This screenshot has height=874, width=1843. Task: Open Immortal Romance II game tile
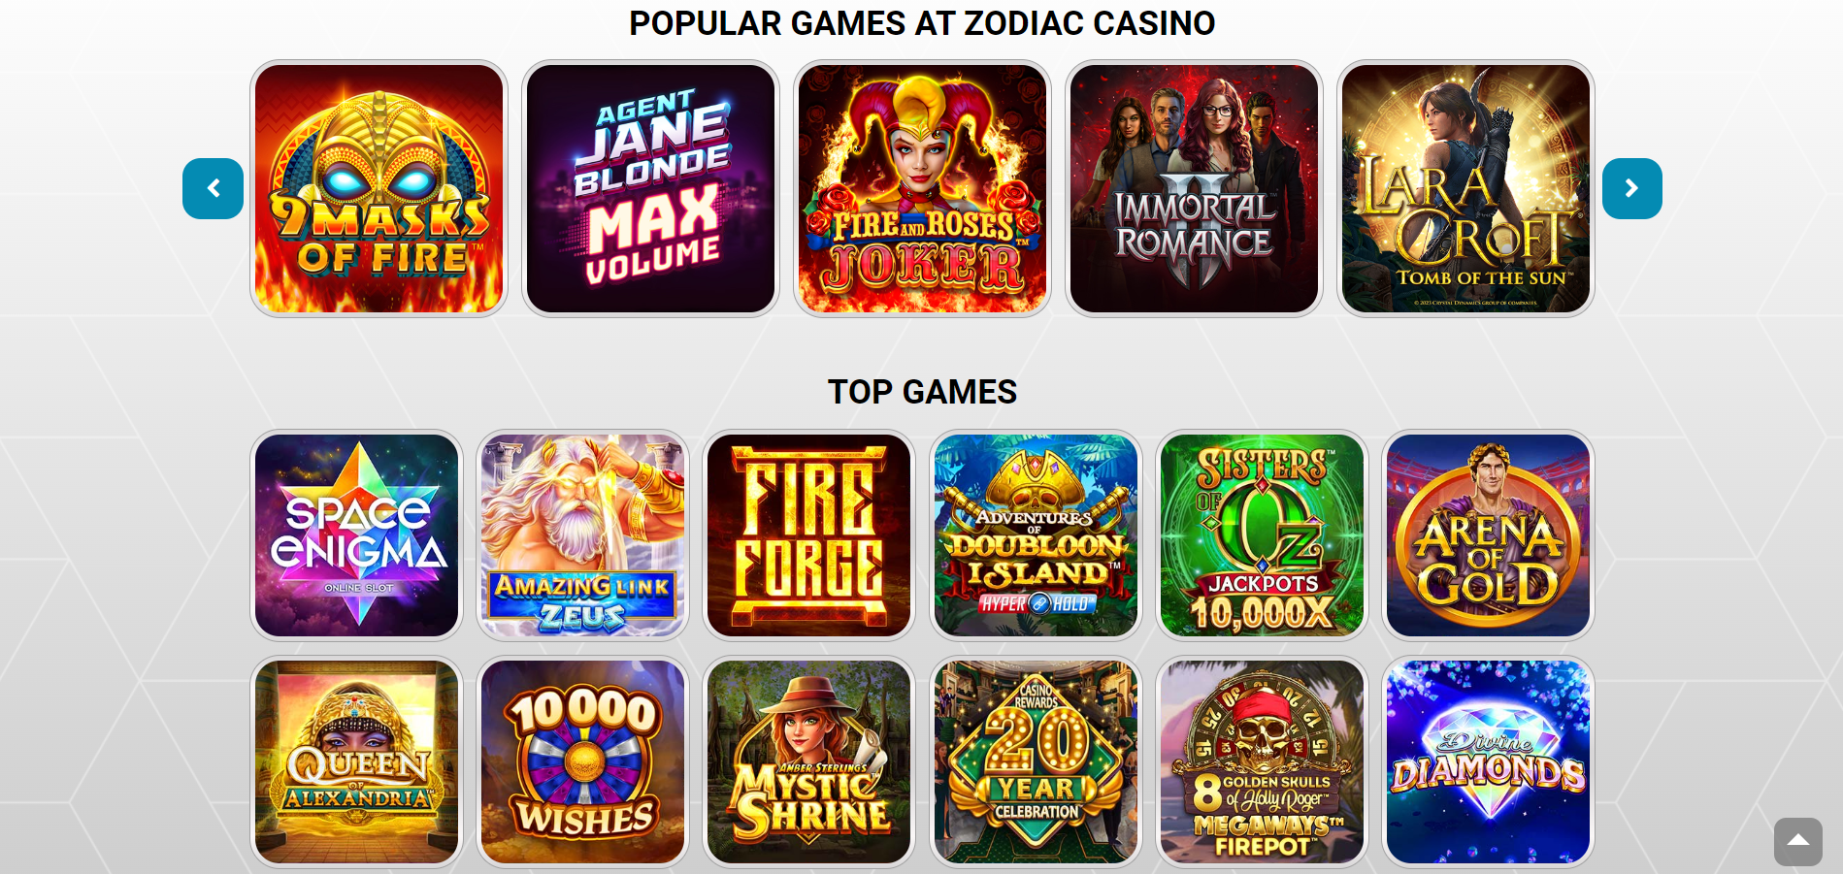click(1194, 188)
